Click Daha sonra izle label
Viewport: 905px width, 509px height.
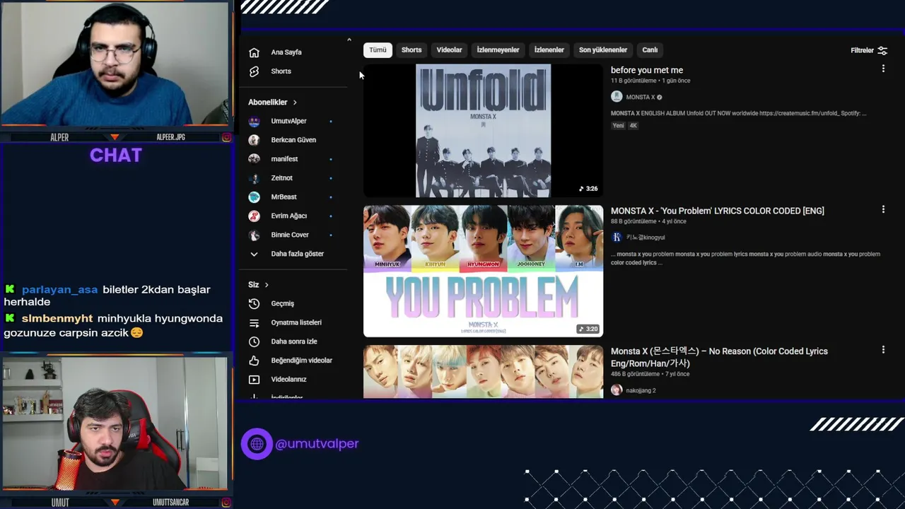tap(294, 341)
